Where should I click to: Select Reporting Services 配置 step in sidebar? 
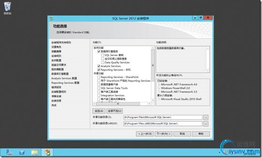[x=65, y=83]
